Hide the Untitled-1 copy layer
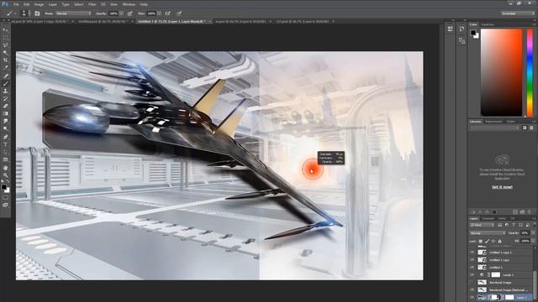The image size is (538, 302). (x=472, y=260)
